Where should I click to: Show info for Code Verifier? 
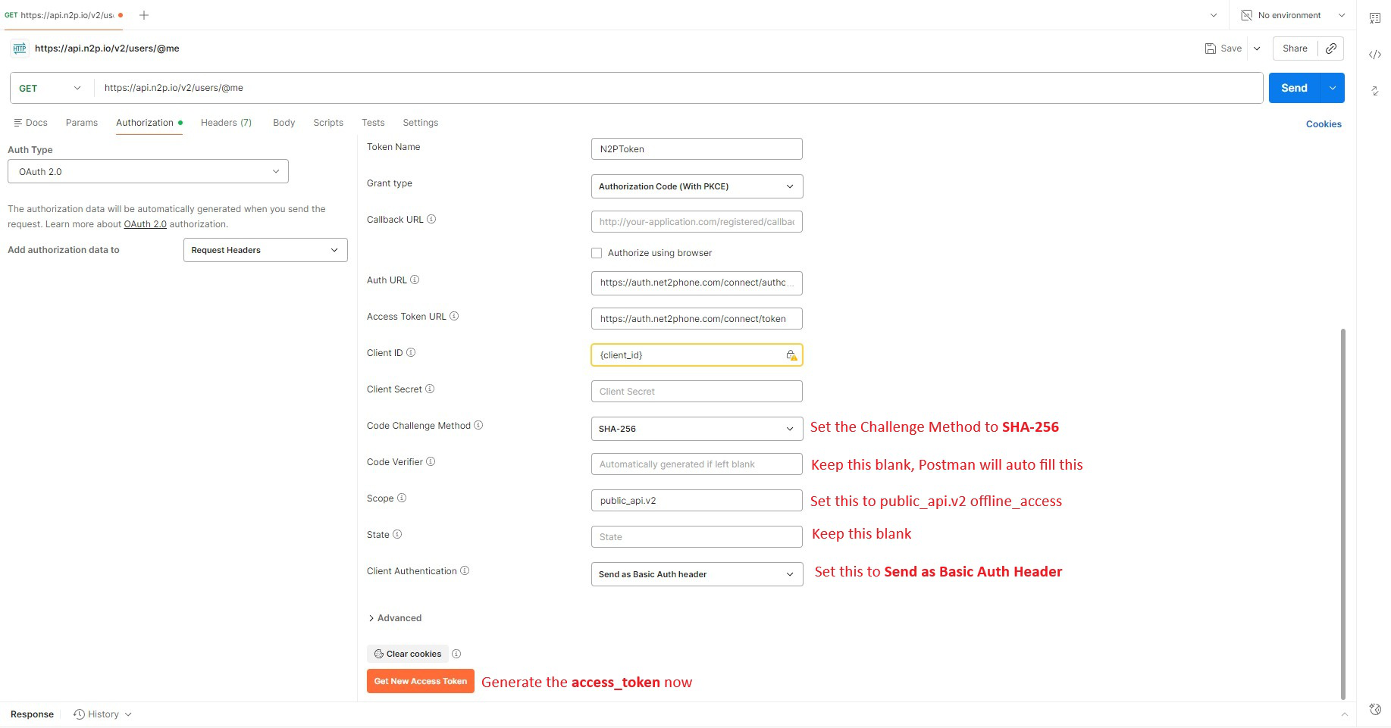click(x=431, y=462)
